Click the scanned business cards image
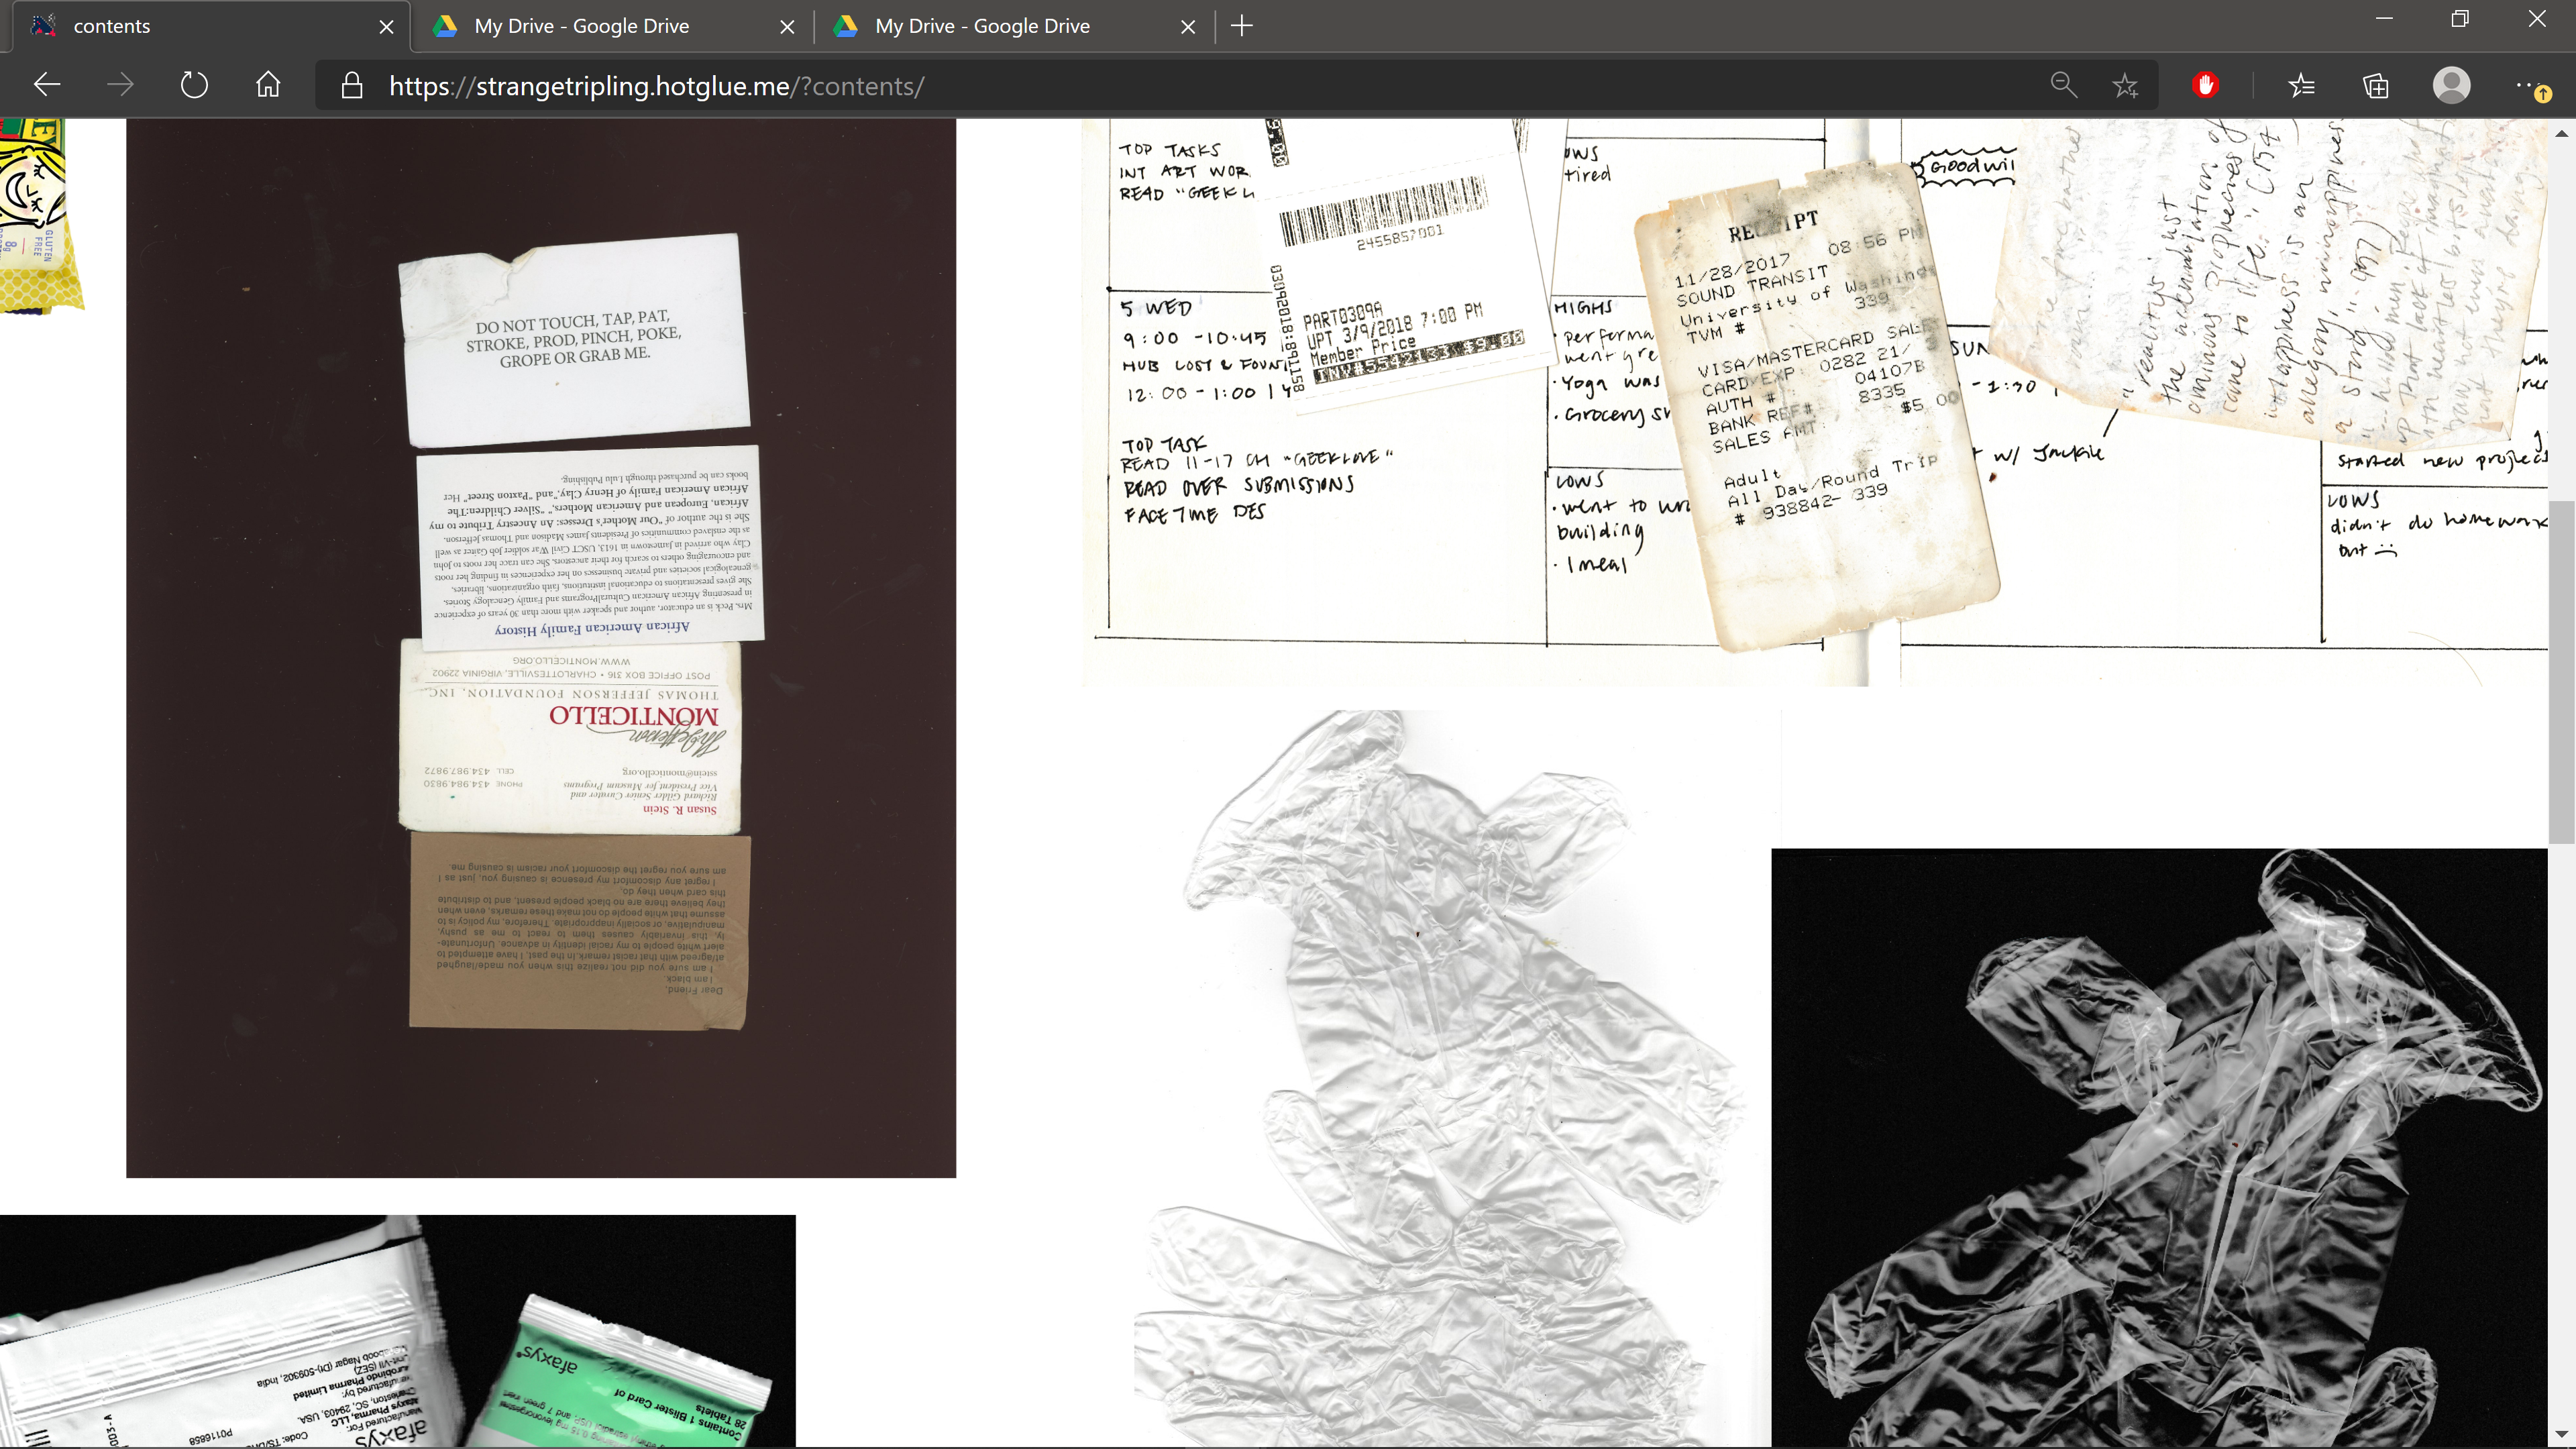The height and width of the screenshot is (1449, 2576). point(541,648)
